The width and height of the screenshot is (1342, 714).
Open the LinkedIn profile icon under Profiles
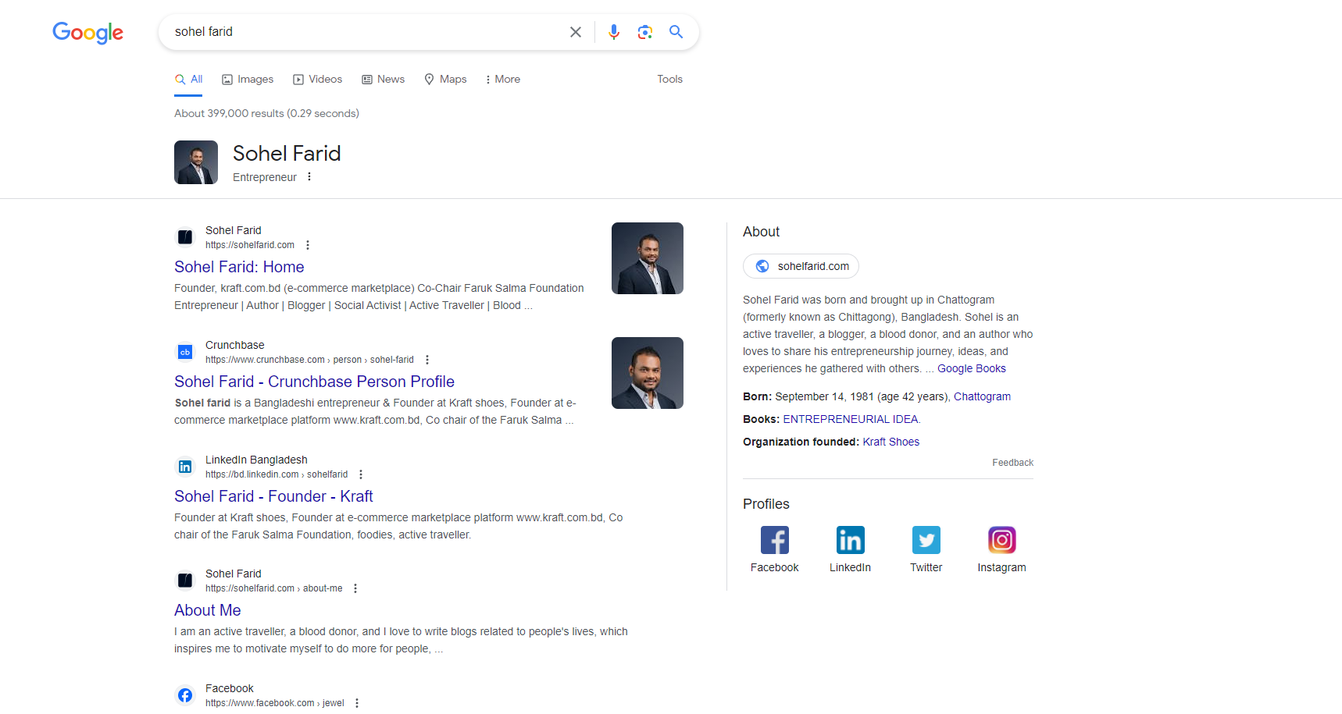(x=850, y=539)
